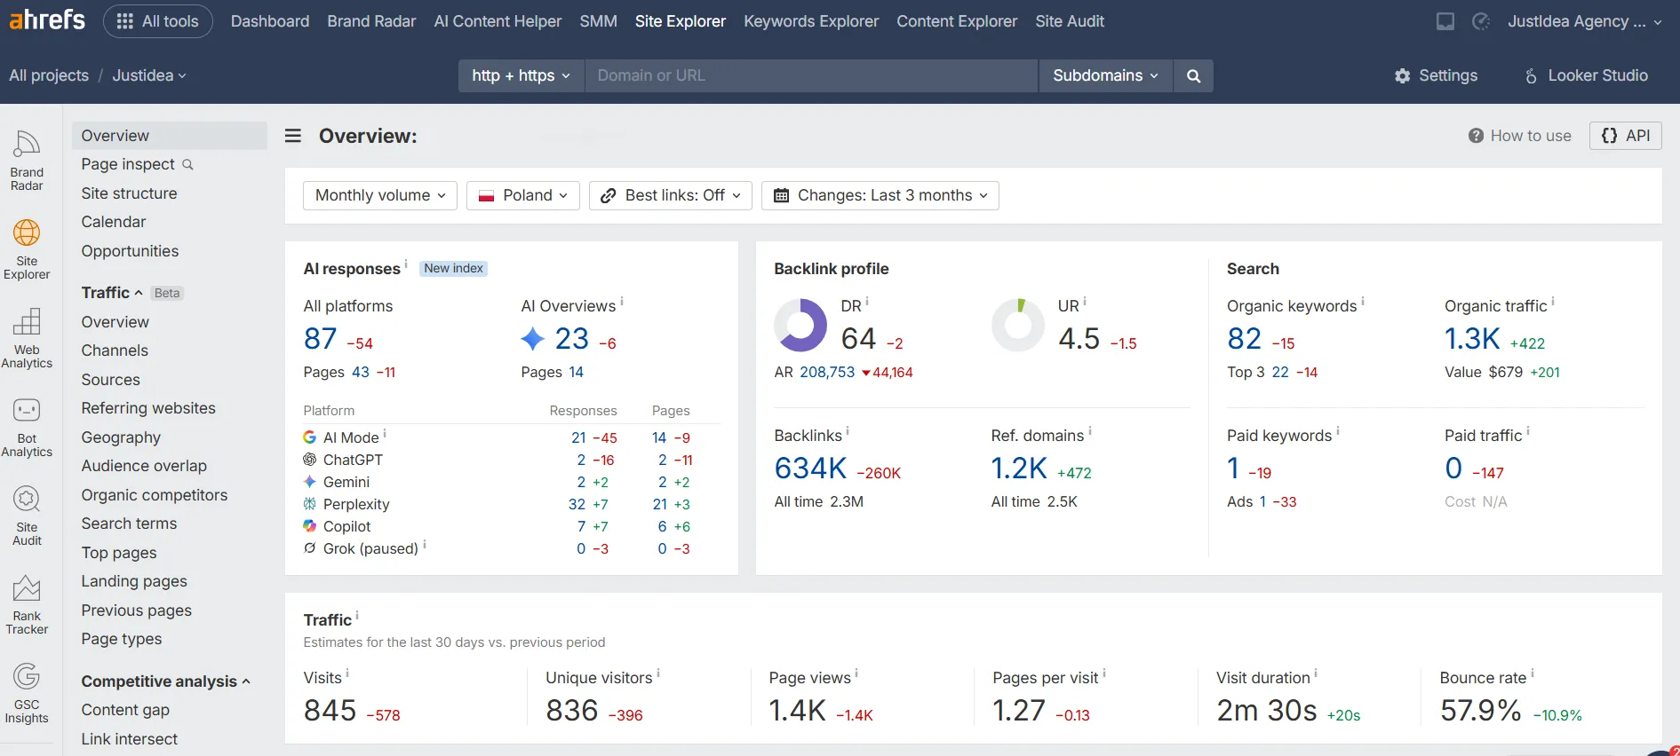Open the Poland country dropdown
Screen dimensions: 1680x756
point(523,195)
